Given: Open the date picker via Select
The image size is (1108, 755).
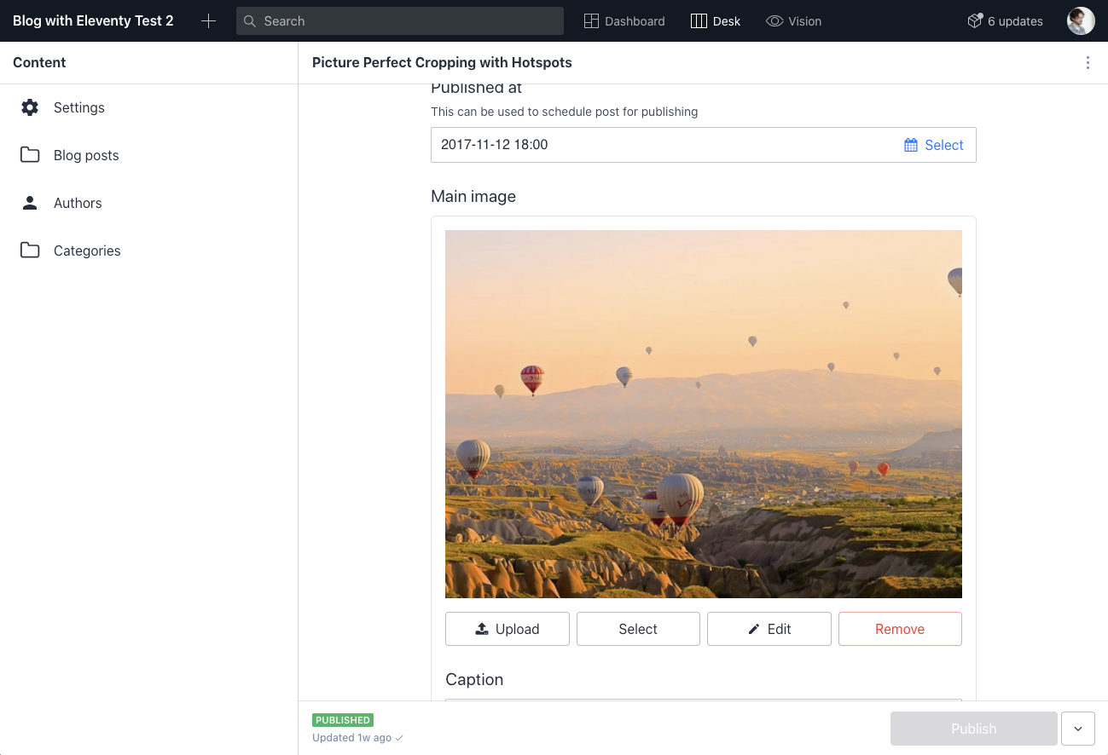Looking at the screenshot, I should click(x=934, y=145).
